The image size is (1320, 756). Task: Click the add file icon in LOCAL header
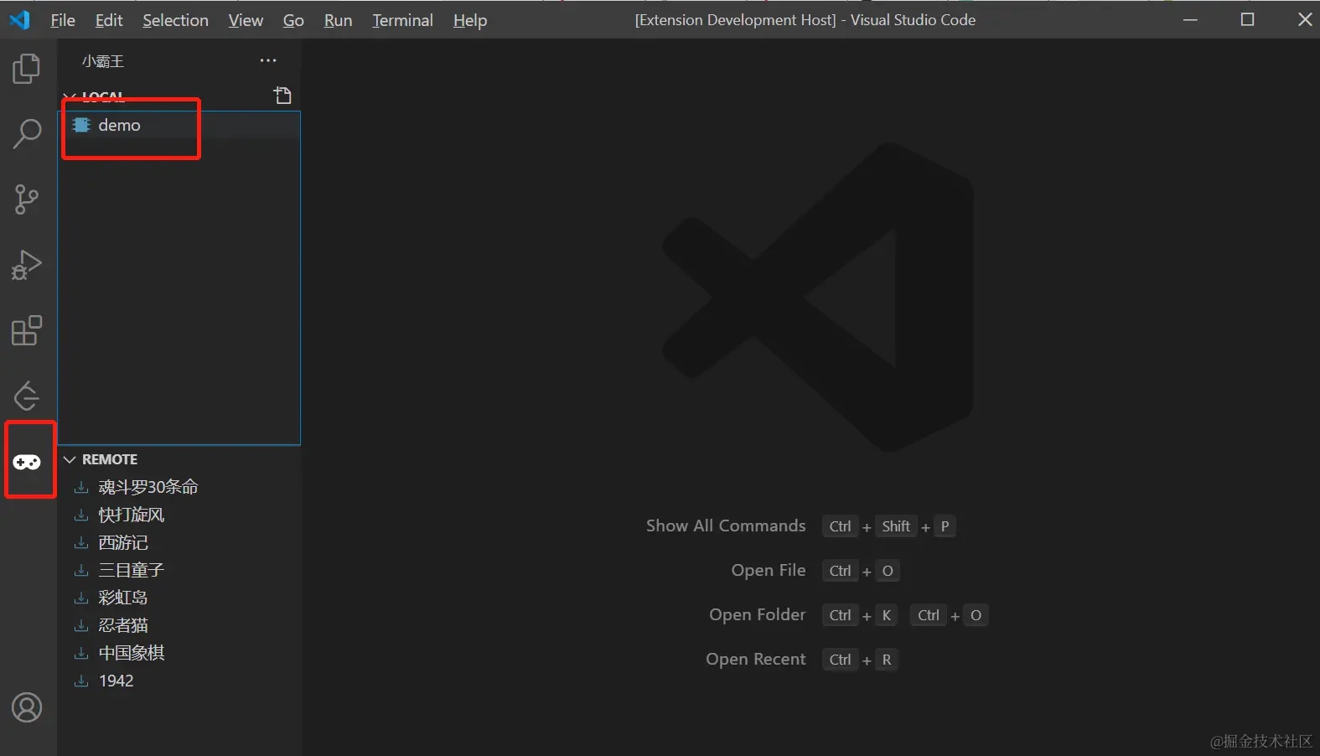[282, 96]
